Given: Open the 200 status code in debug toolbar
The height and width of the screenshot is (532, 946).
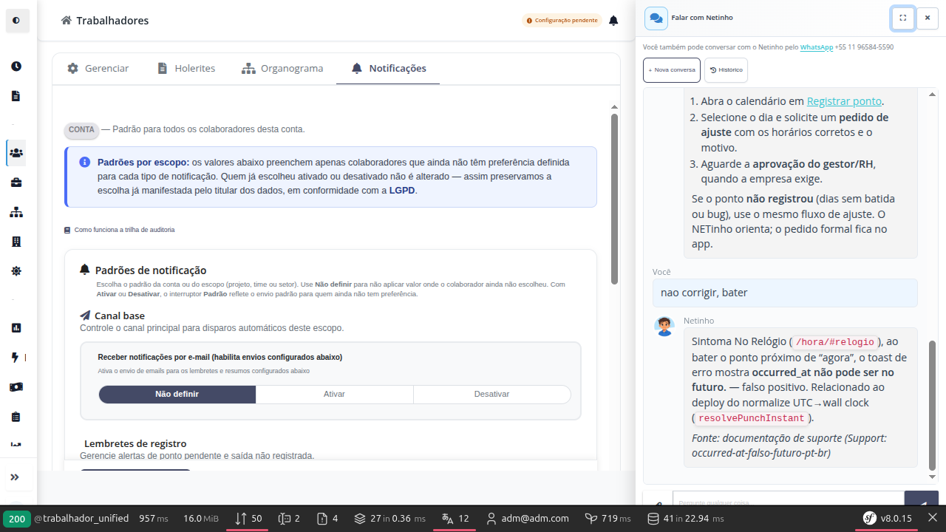Looking at the screenshot, I should pyautogui.click(x=16, y=519).
